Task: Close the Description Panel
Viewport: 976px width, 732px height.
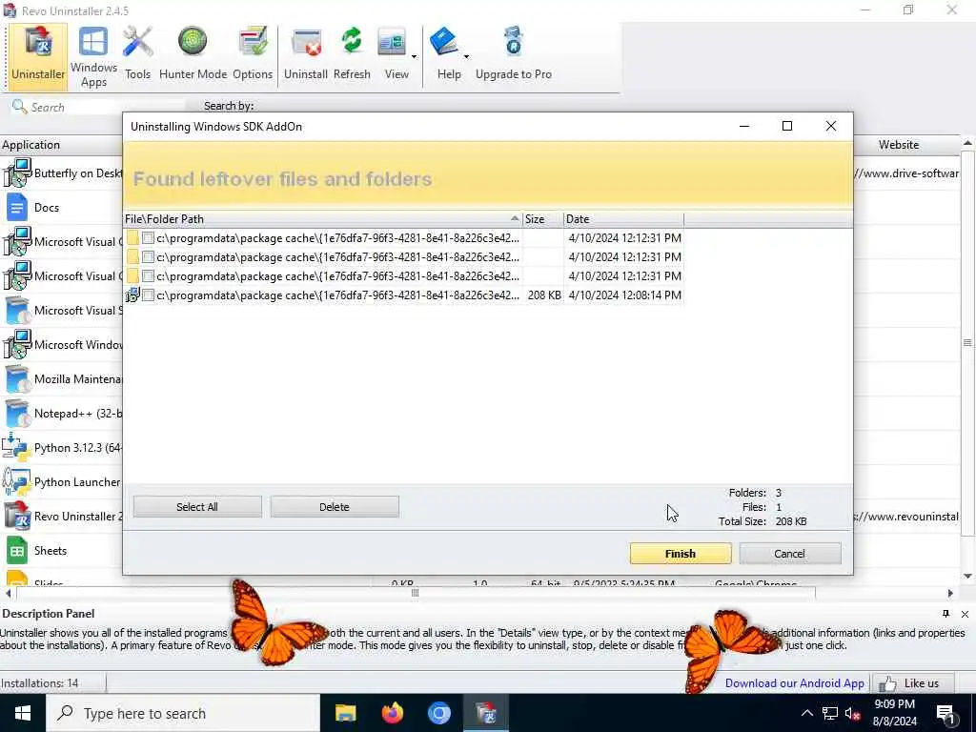Action: [965, 614]
